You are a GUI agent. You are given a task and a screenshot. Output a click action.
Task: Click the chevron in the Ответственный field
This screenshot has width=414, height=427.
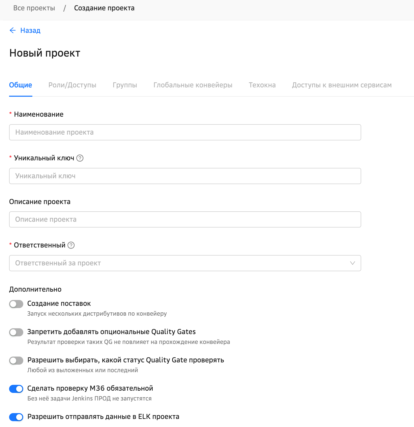(x=352, y=263)
